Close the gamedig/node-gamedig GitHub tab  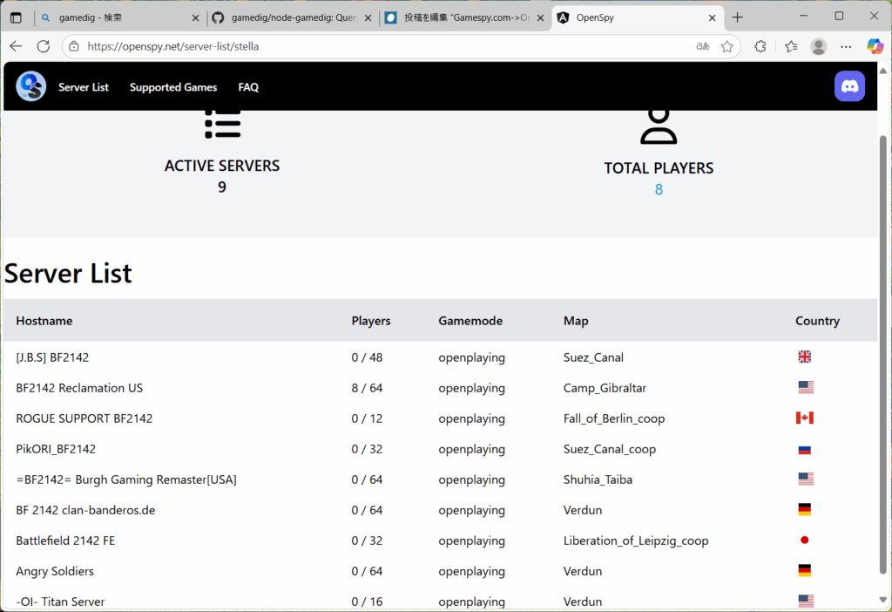pyautogui.click(x=368, y=17)
